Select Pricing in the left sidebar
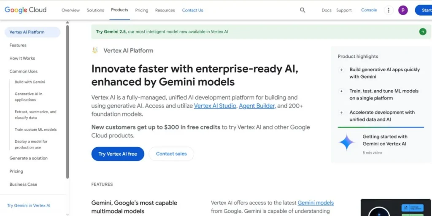Screen dimensions: 432x216 16,171
